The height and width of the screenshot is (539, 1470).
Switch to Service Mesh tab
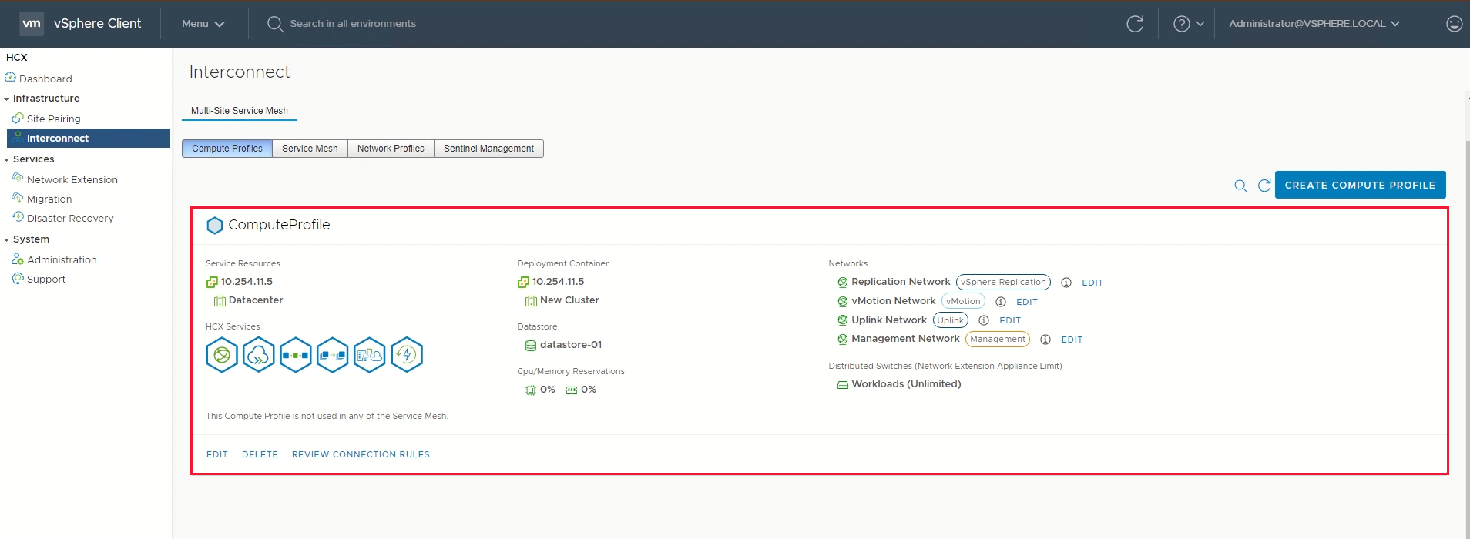click(310, 149)
